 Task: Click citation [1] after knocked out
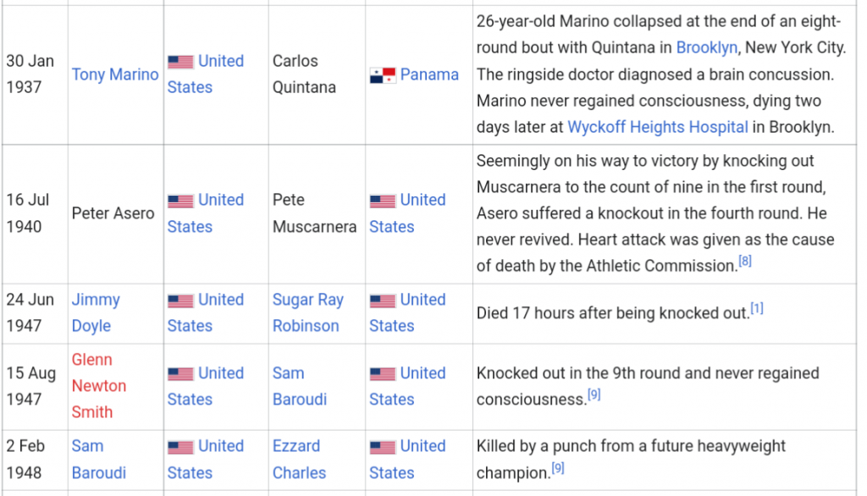click(x=757, y=309)
